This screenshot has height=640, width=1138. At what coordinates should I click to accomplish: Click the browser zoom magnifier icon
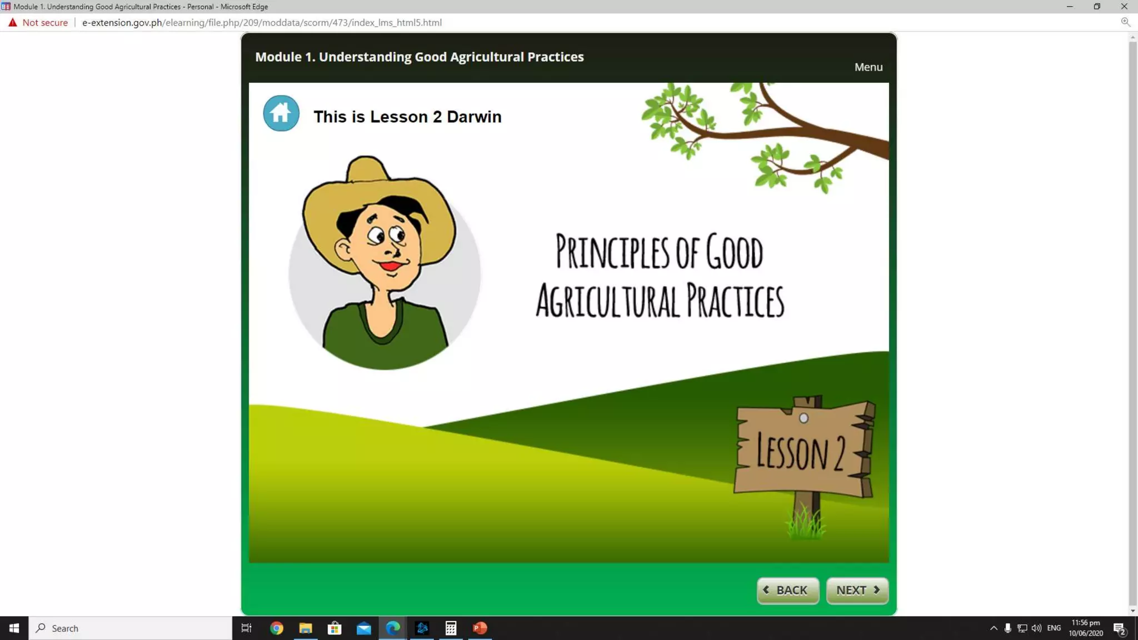pos(1125,22)
